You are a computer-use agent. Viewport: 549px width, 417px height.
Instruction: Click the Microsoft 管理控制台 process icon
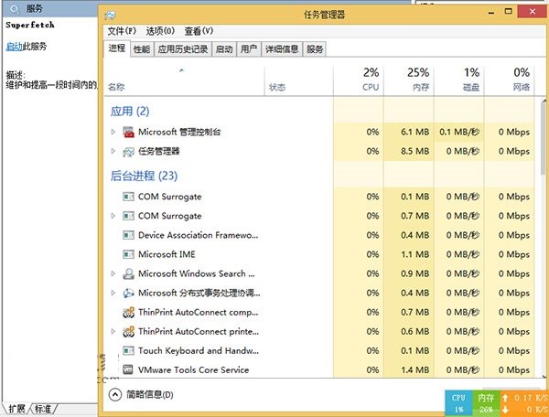128,132
